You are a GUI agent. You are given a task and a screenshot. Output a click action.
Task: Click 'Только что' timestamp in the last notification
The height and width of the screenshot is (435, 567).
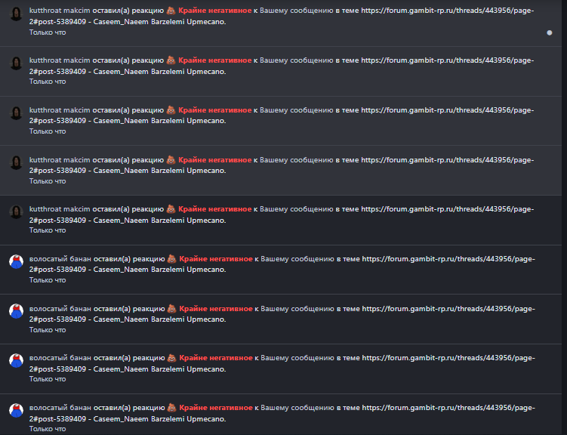pos(48,429)
